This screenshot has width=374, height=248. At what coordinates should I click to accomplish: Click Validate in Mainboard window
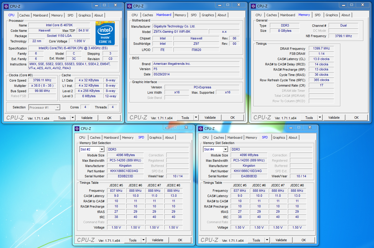(x=210, y=118)
